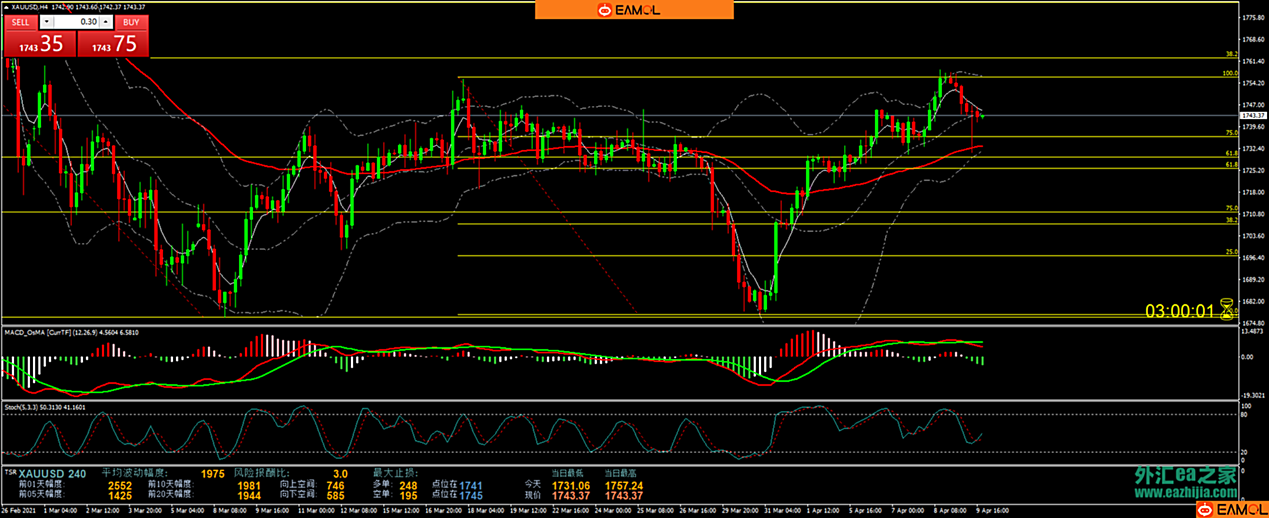Viewport: 1269px width, 518px height.
Task: Click the 03:00:01 countdown timer text
Action: click(1180, 311)
